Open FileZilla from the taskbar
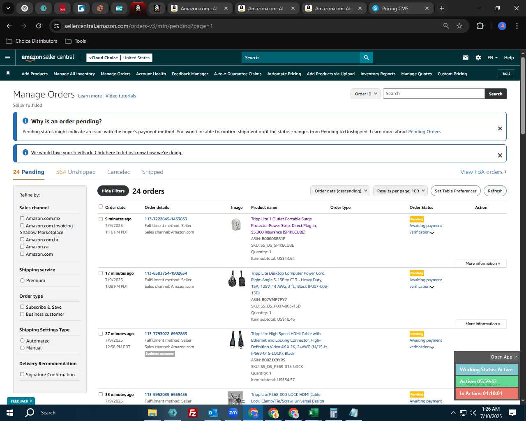Viewport: 526px width, 421px height. [192, 413]
